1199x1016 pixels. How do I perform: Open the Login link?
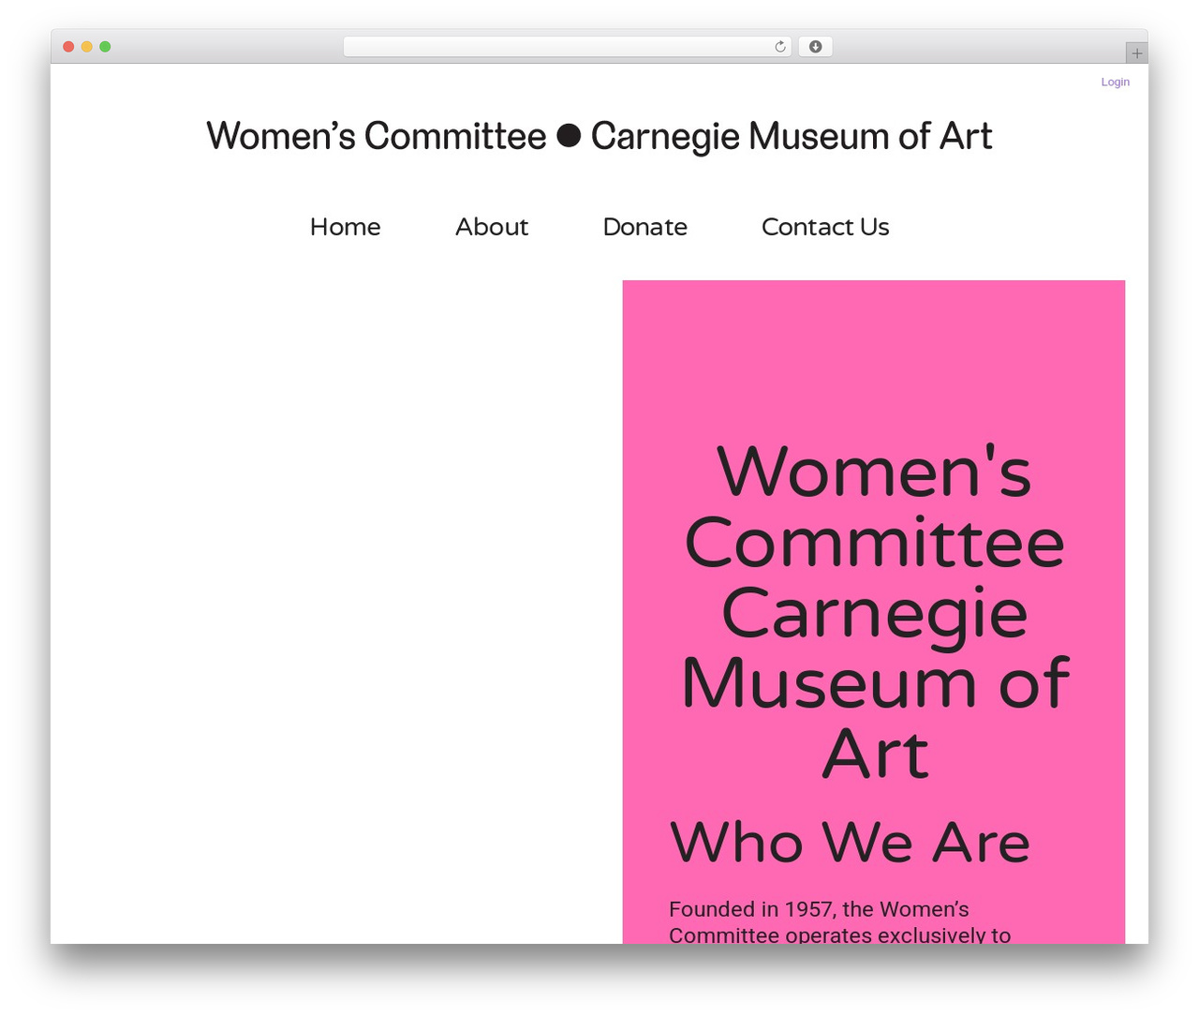coord(1115,82)
